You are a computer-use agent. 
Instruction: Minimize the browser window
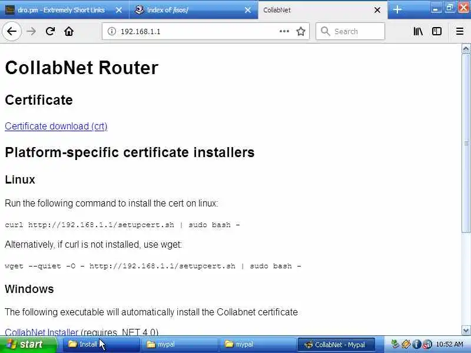tap(436, 8)
